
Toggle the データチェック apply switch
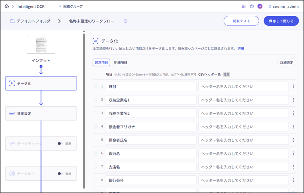pyautogui.click(x=60, y=144)
